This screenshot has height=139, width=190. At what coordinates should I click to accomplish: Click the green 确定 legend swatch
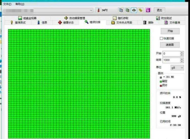point(161,82)
